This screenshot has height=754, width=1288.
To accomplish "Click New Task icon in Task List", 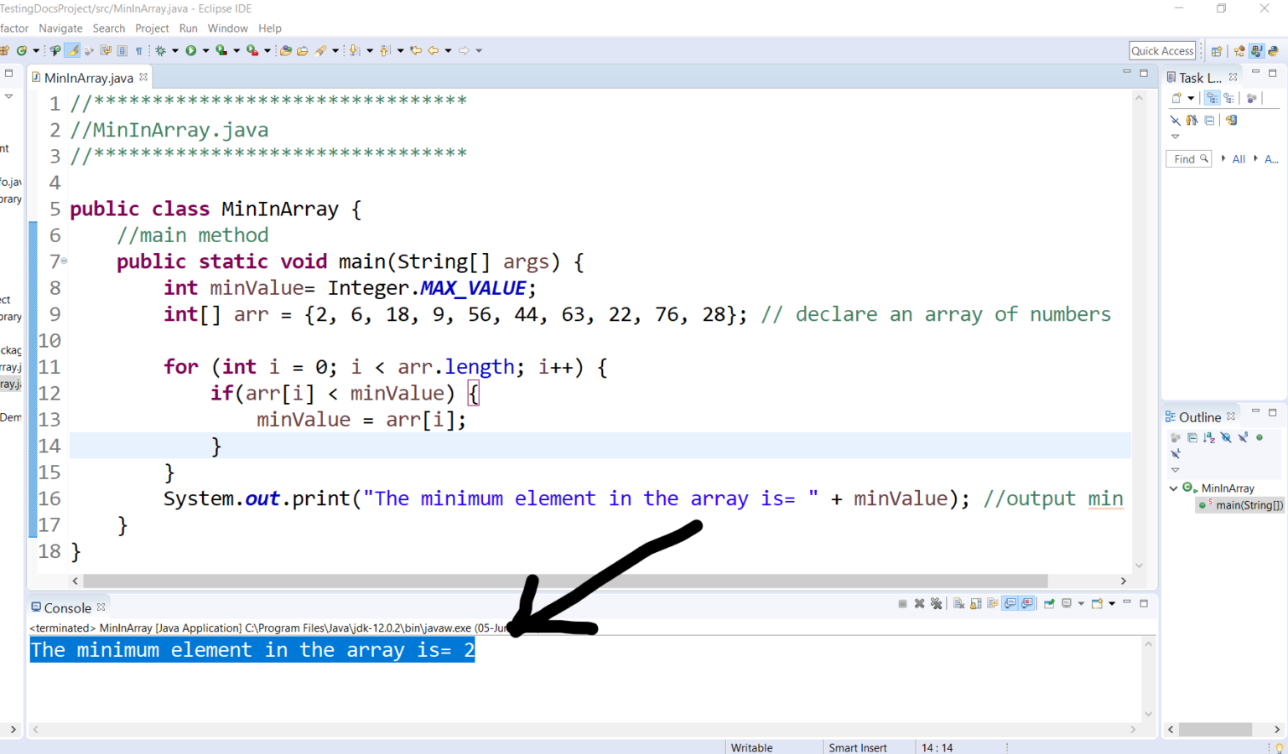I will click(x=1176, y=98).
